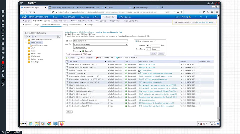
Task: Open ISE settings gear at far right
Action: [x=212, y=17]
